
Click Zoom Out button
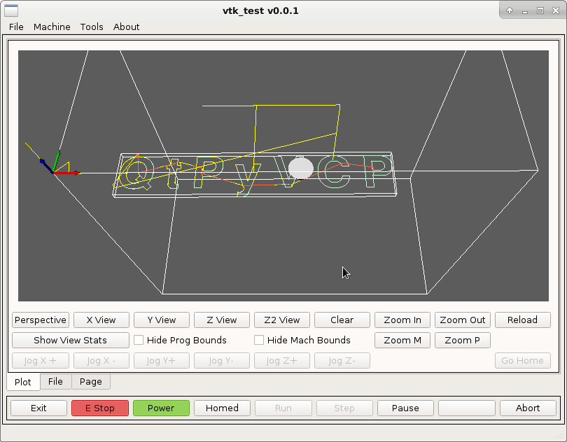(x=463, y=320)
